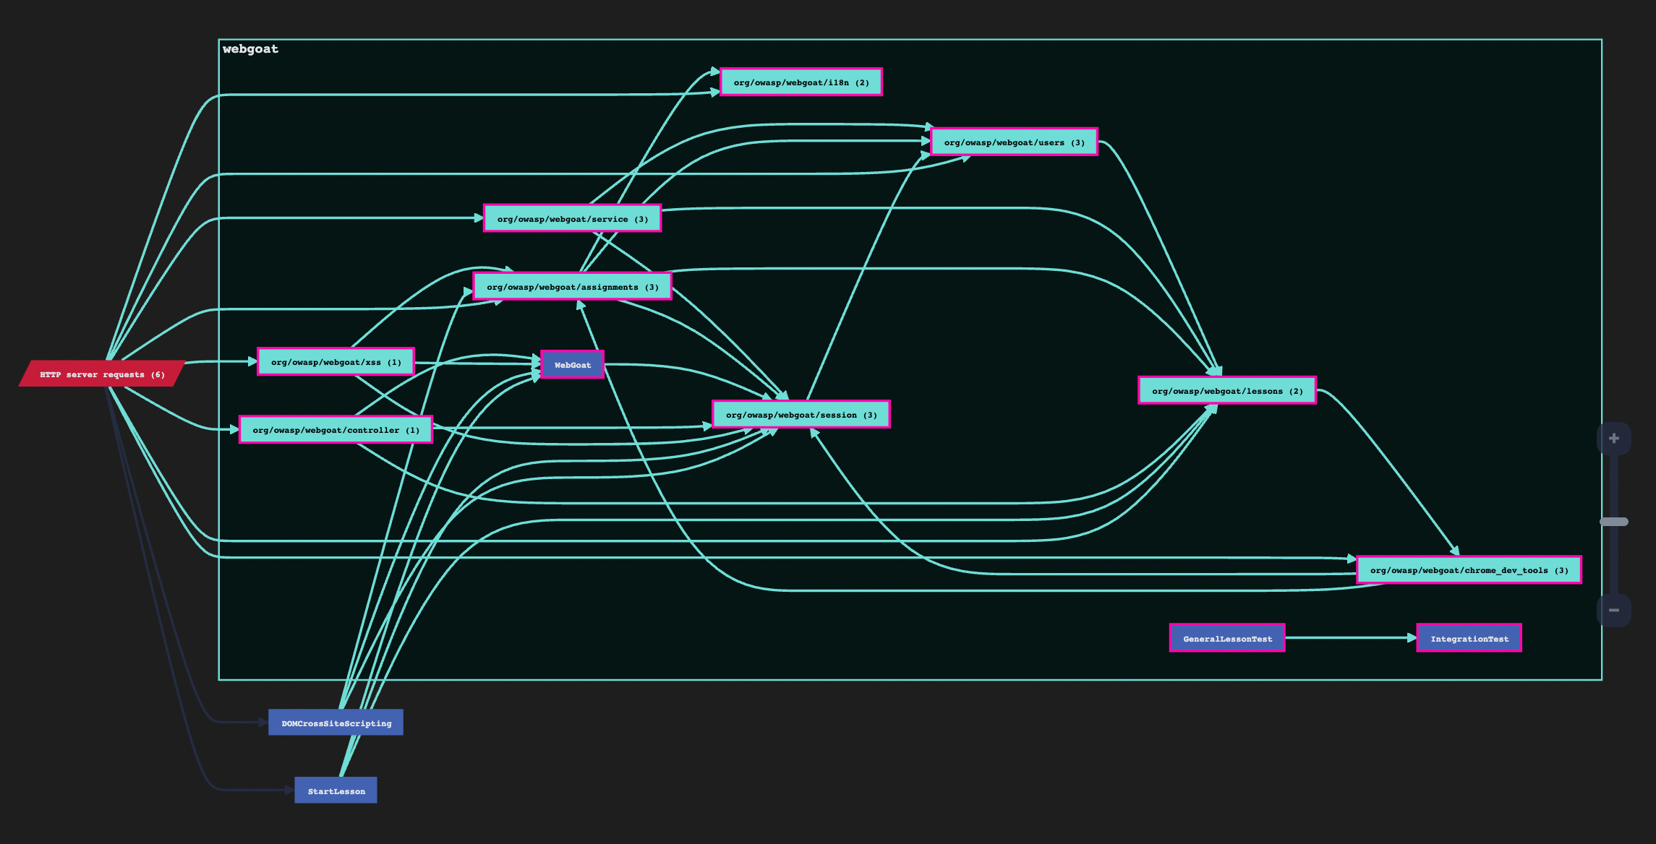This screenshot has width=1656, height=844.
Task: Select the org/owasp/webgoat/controller (1) node
Action: tap(336, 430)
